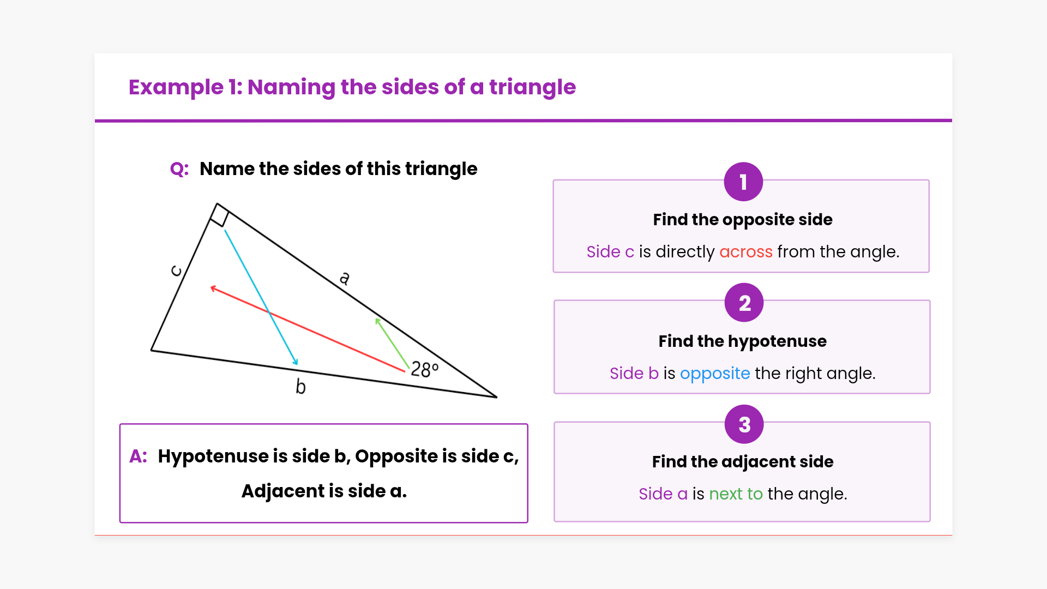Select the 'Find the adjacent side' heading
1047x589 pixels.
pyautogui.click(x=742, y=461)
